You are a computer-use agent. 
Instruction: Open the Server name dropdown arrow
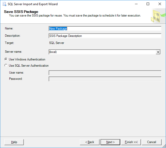point(158,52)
